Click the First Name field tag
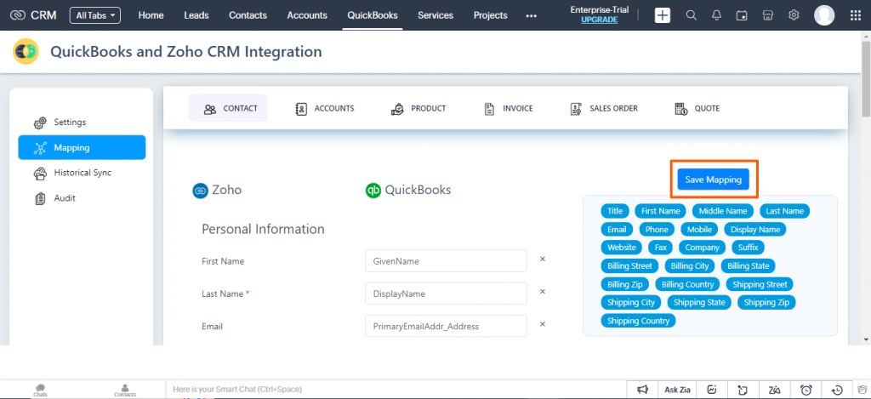The width and height of the screenshot is (871, 399). pos(660,211)
